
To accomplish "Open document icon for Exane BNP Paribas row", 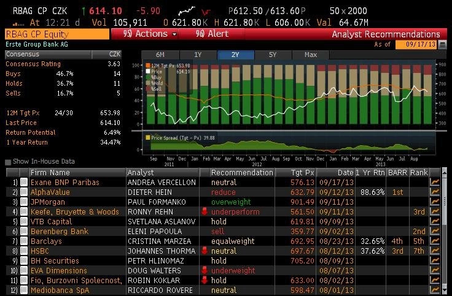I will pos(23,183).
